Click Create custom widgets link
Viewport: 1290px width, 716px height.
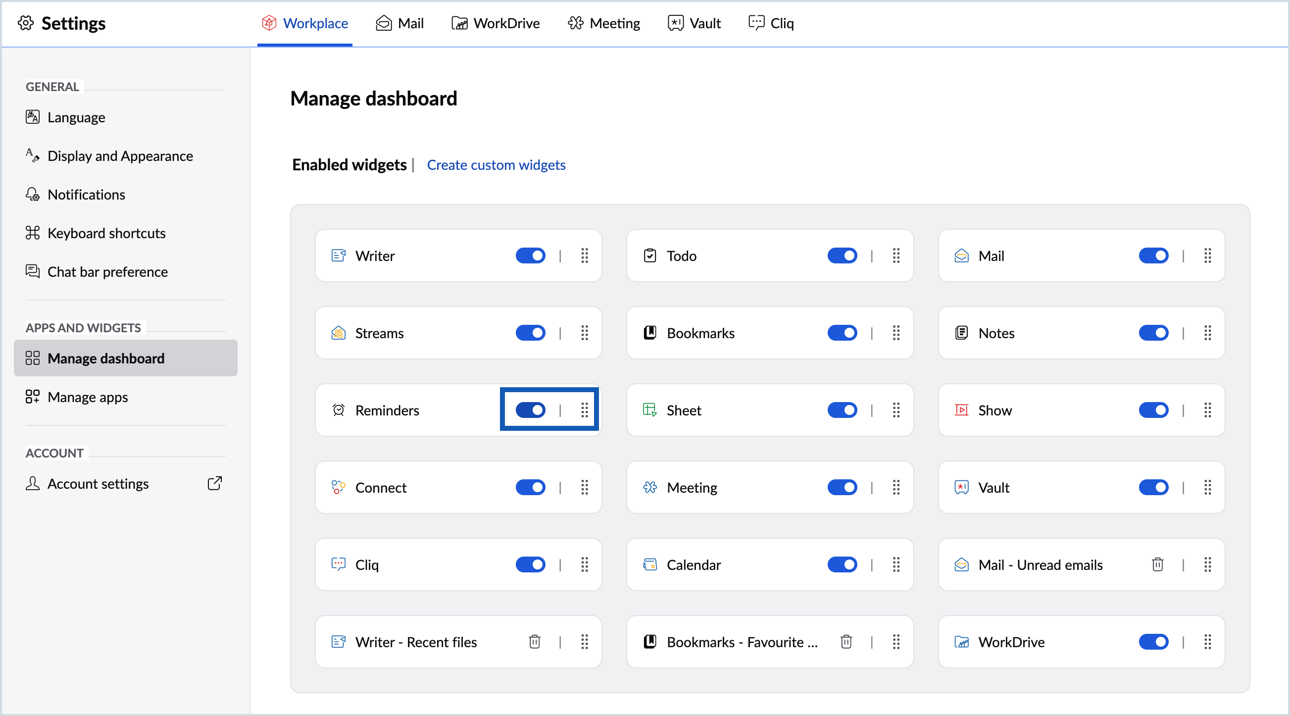[x=496, y=164]
